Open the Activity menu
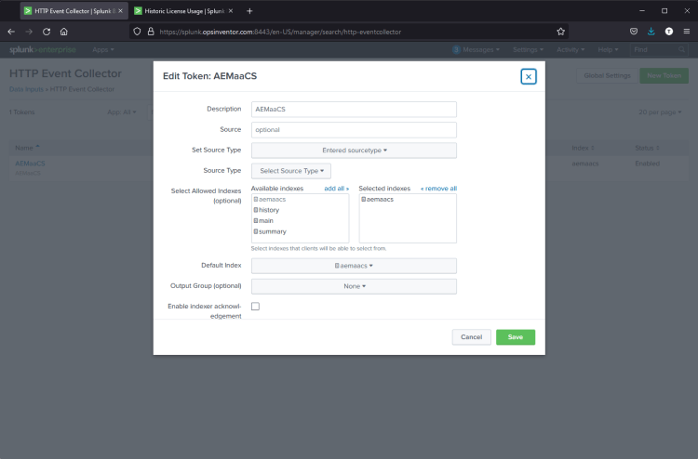698x459 pixels. tap(570, 50)
